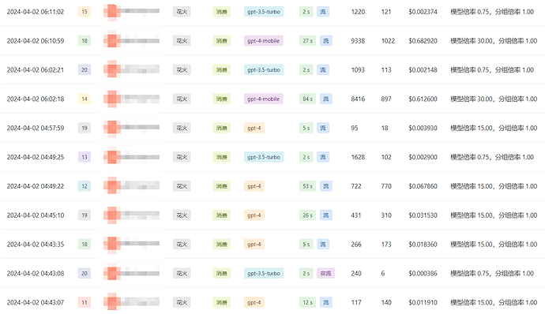Image resolution: width=545 pixels, height=314 pixels.
Task: Click the prompt token count 9338
Action: click(358, 41)
